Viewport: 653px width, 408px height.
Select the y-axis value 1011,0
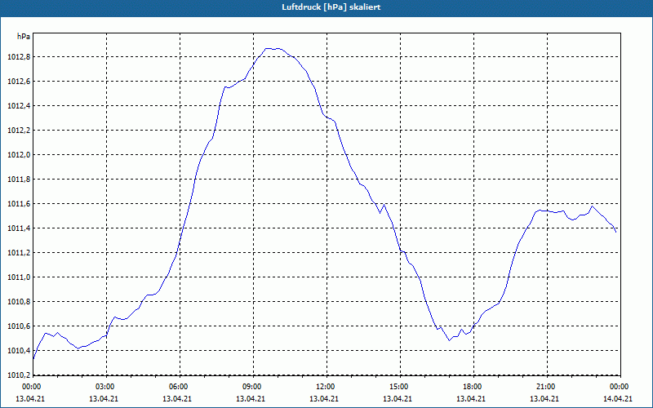click(19, 277)
